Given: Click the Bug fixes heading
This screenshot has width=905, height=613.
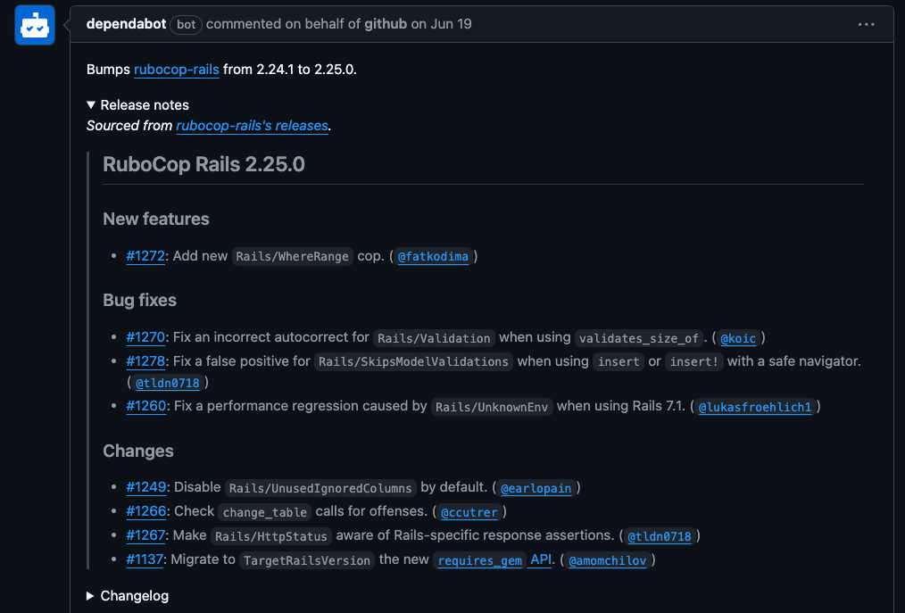Looking at the screenshot, I should point(139,301).
